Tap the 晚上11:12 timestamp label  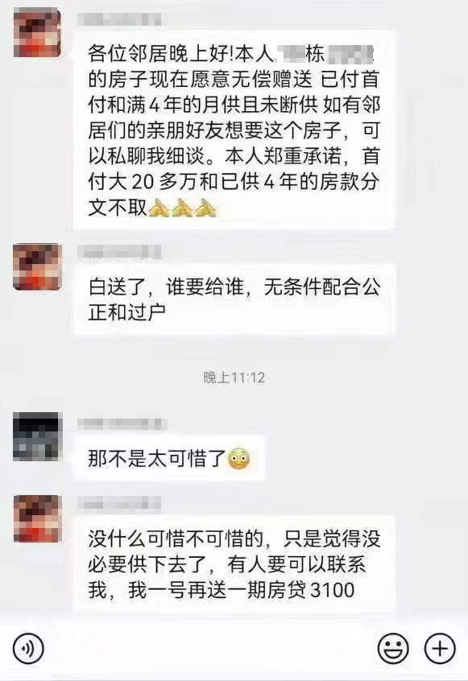click(234, 378)
